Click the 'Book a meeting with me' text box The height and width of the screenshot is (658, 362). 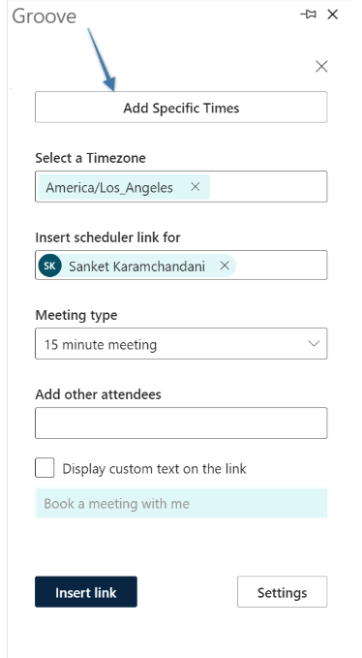click(181, 503)
